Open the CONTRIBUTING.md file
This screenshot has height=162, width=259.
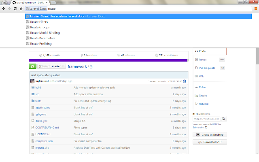(47, 128)
